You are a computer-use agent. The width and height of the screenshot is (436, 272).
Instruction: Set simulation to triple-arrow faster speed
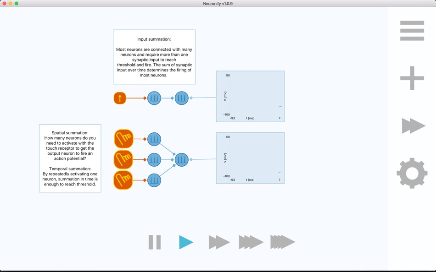tap(251, 242)
